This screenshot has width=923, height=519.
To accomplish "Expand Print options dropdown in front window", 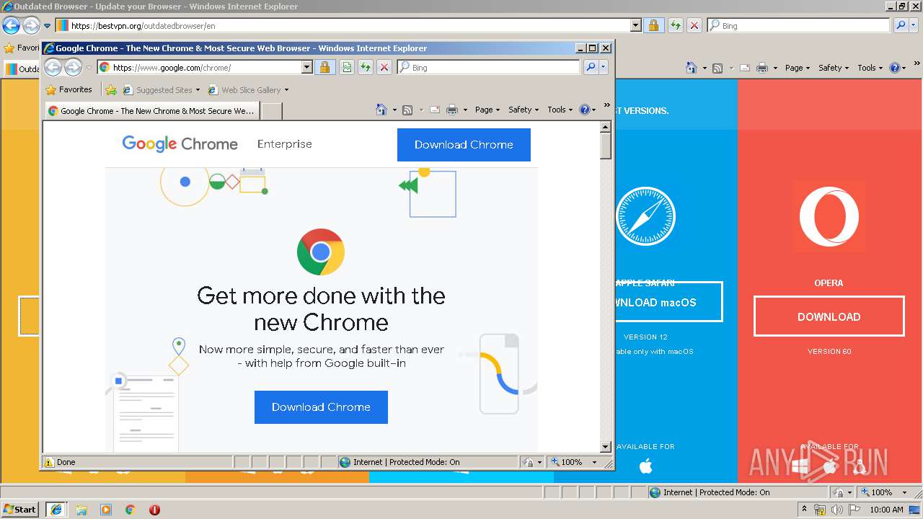I will [465, 110].
